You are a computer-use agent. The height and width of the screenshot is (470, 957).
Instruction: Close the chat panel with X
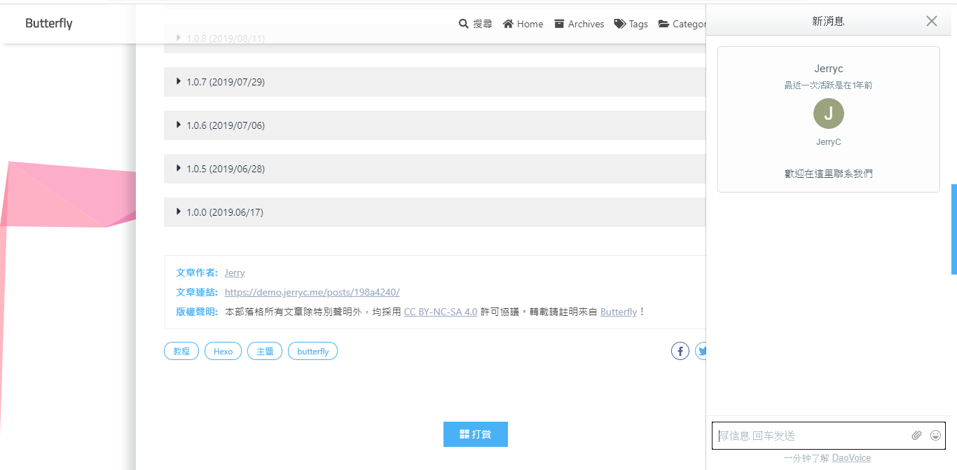(x=931, y=21)
